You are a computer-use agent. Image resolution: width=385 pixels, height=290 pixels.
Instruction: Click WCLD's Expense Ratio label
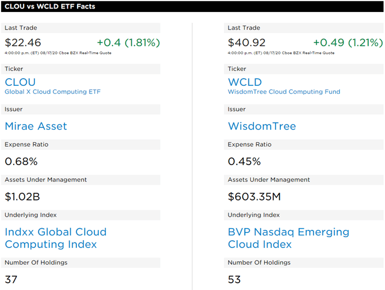pos(250,144)
